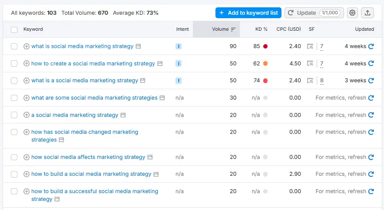This screenshot has width=384, height=210.
Task: Click the red KD dot for 85
Action: pos(265,46)
